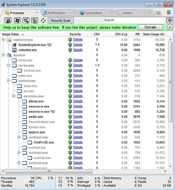Click the tree view toolbar icon
Image resolution: width=175 pixels, height=190 pixels.
click(35, 20)
